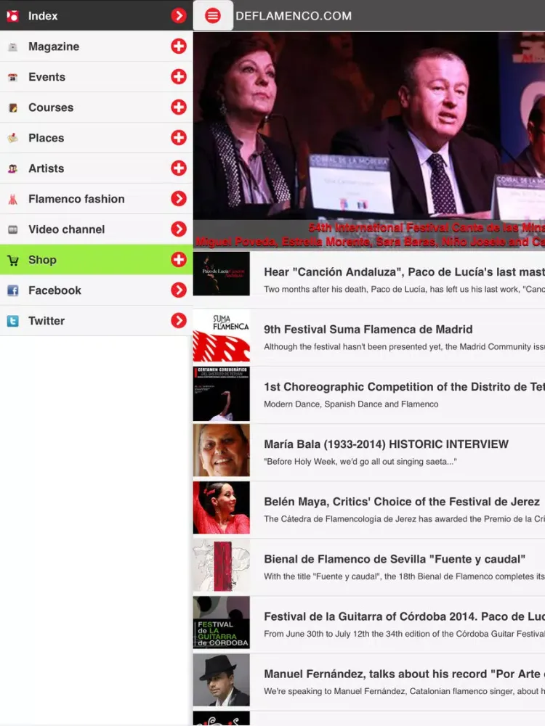This screenshot has width=545, height=726.
Task: Select the highlighted Shop menu label
Action: pos(42,260)
